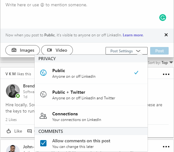
Task: Click the post text starting 'Hire locally'
Action: tap(20, 108)
